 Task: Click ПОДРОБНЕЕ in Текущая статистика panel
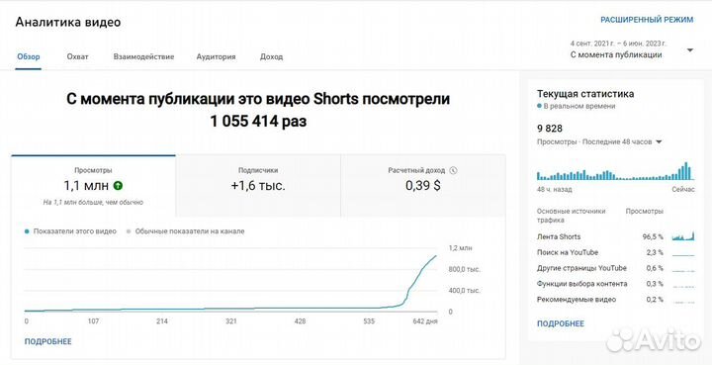point(561,323)
